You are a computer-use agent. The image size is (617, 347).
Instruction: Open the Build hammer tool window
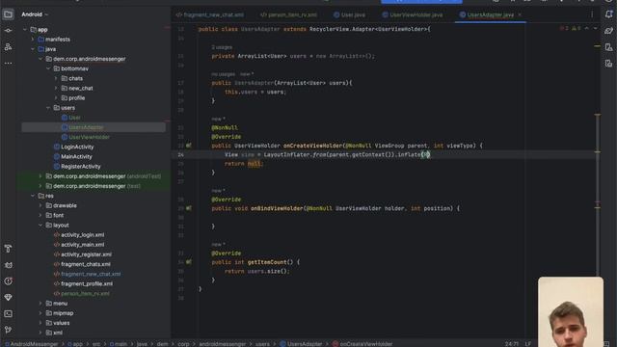8,249
